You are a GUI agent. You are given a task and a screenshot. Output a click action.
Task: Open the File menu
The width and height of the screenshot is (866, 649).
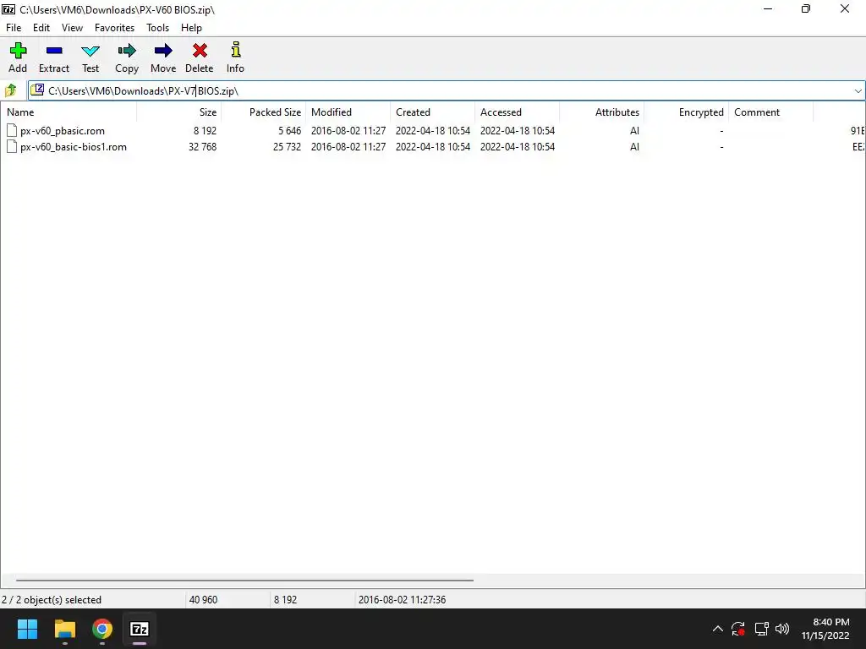(x=14, y=28)
